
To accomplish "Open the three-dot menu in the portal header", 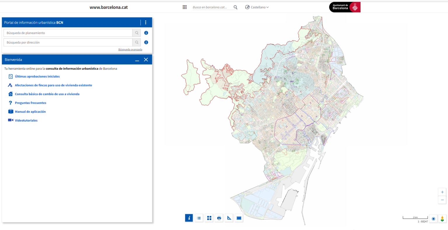I will [146, 22].
